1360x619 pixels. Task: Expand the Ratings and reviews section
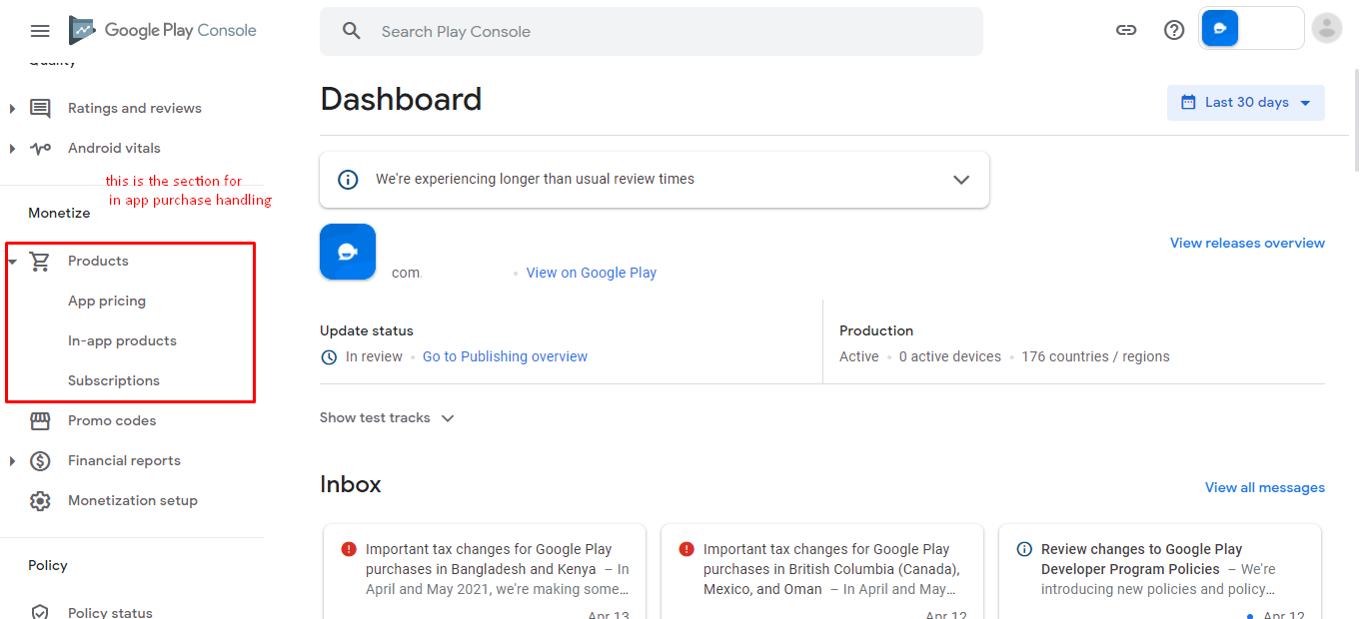pos(12,109)
